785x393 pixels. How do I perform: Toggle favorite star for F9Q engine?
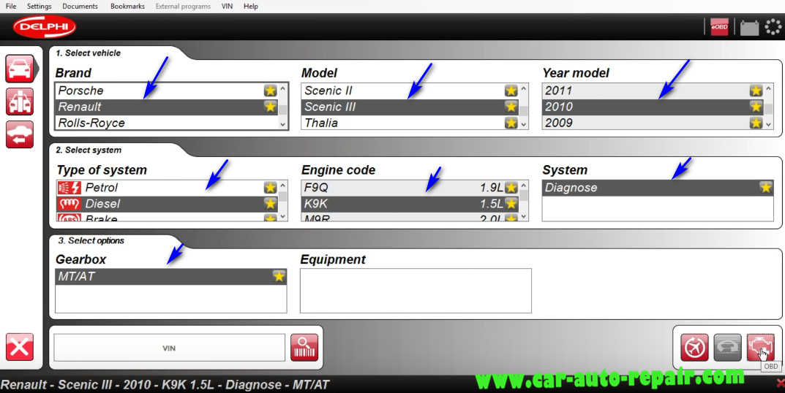[511, 188]
